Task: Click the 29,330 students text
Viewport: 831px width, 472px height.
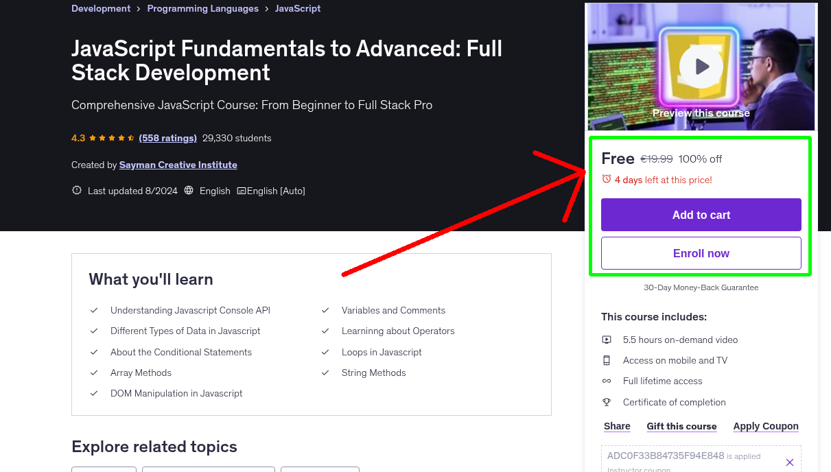Action: coord(237,138)
